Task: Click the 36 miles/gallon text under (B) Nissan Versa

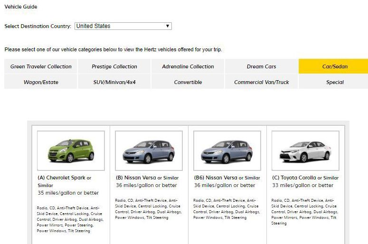Action: (146, 185)
